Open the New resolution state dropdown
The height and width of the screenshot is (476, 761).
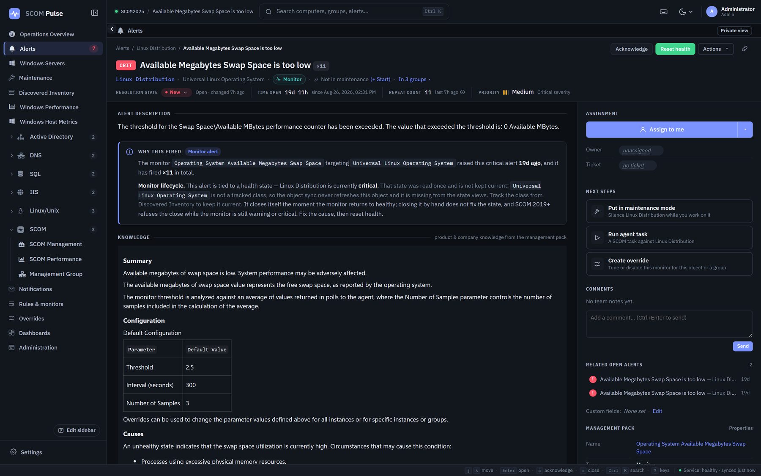pos(176,92)
